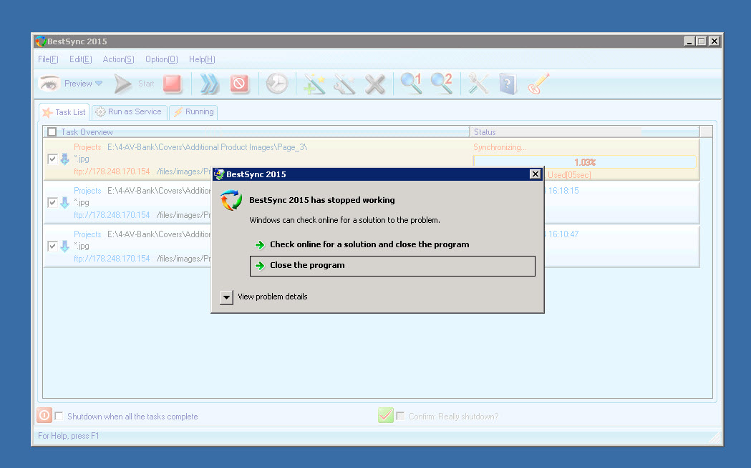The width and height of the screenshot is (751, 468).
Task: Choose Close the program option
Action: click(x=392, y=266)
